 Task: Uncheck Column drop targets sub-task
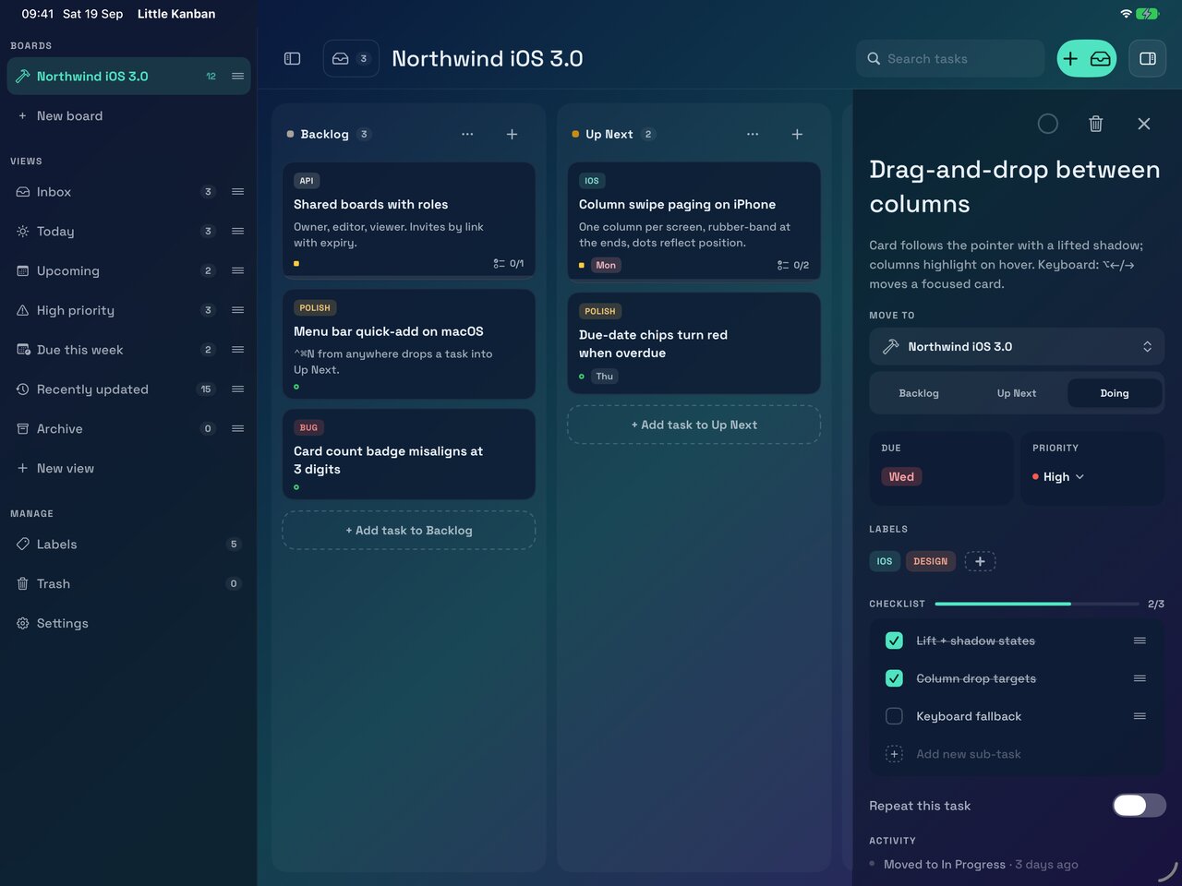point(894,678)
